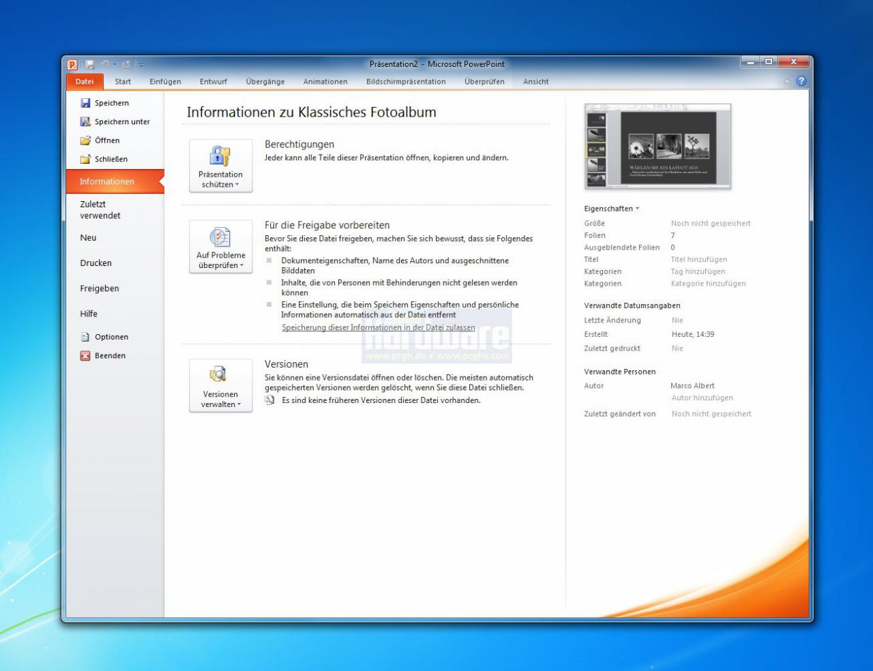Click the Optionen label
Screen dimensions: 873x671
click(x=112, y=337)
